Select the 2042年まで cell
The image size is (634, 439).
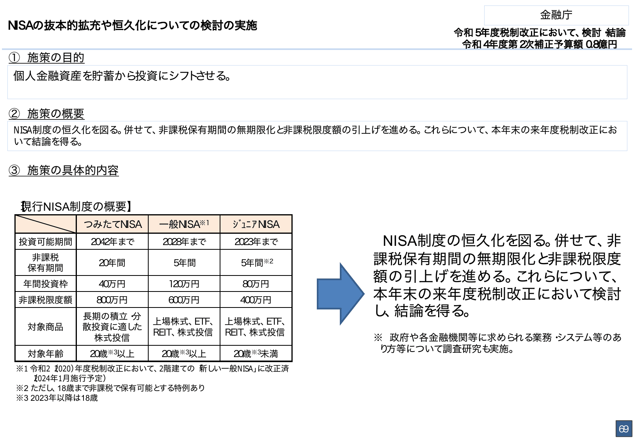112,242
